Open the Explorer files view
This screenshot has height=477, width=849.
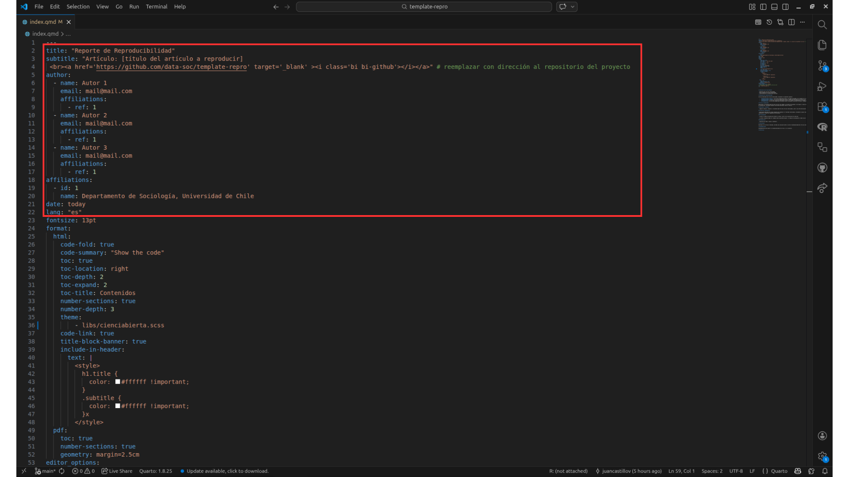pos(822,45)
